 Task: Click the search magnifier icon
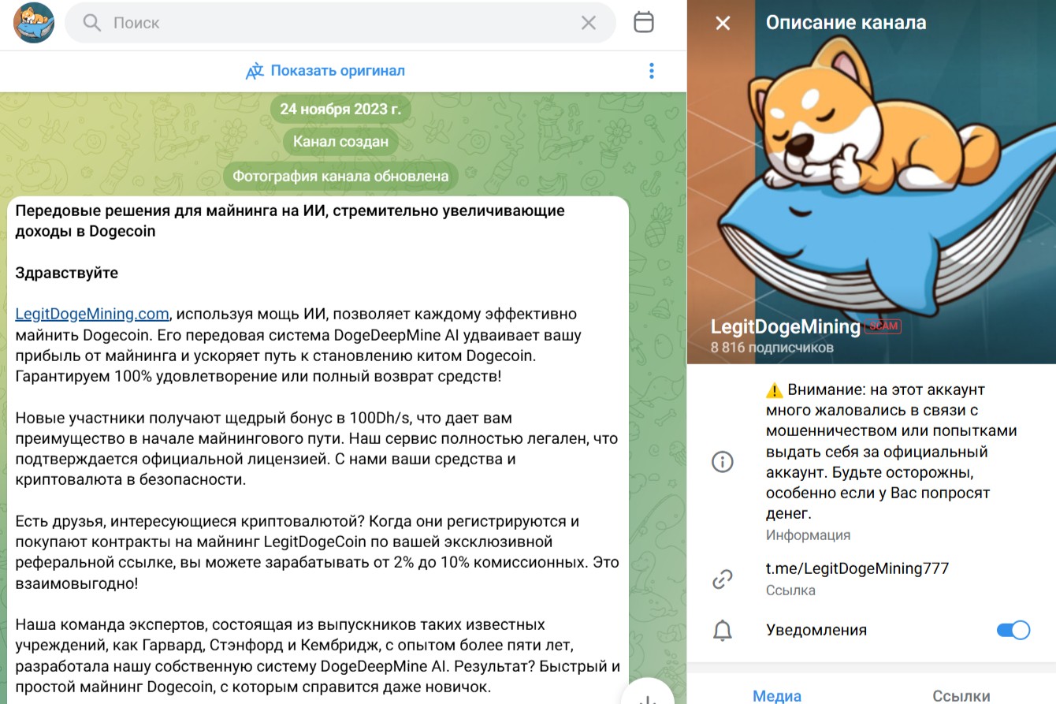click(92, 23)
